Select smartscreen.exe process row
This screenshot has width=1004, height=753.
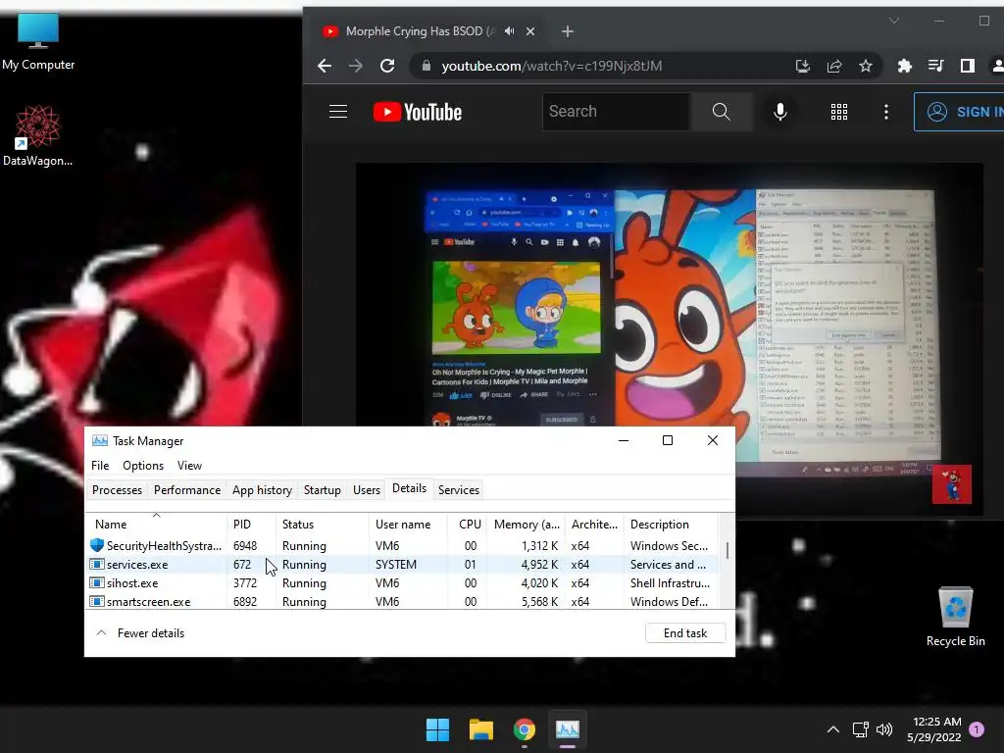point(401,602)
